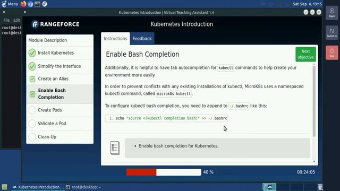Select the Enable Bash Completion step

tap(60, 94)
